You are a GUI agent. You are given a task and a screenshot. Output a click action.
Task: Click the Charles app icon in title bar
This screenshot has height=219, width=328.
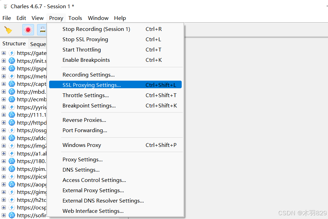pyautogui.click(x=5, y=7)
